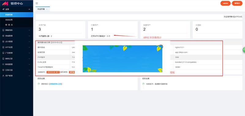Click the 用户管理 person icon in sidebar
Image resolution: width=245 pixels, height=116 pixels.
pos(3,76)
